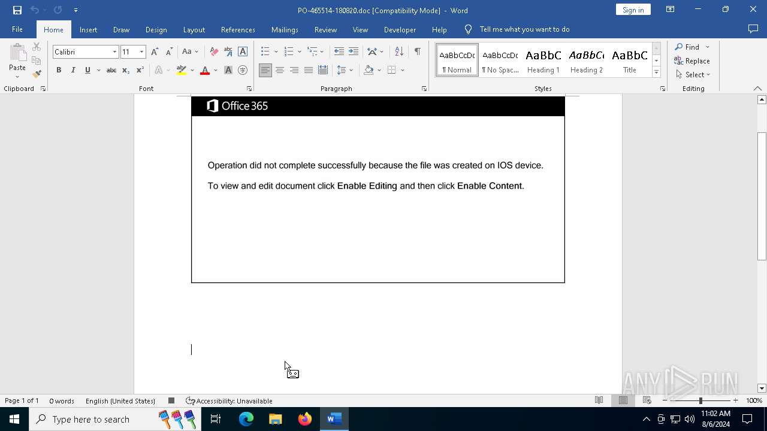Open the font size dropdown arrow
Screen dimensions: 767x431
pyautogui.click(x=141, y=52)
